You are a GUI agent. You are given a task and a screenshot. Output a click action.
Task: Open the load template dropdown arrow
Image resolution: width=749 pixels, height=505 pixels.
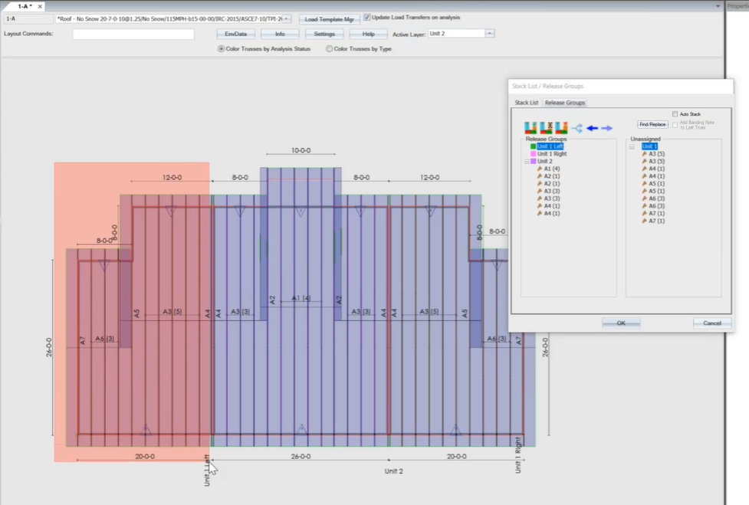pyautogui.click(x=287, y=18)
